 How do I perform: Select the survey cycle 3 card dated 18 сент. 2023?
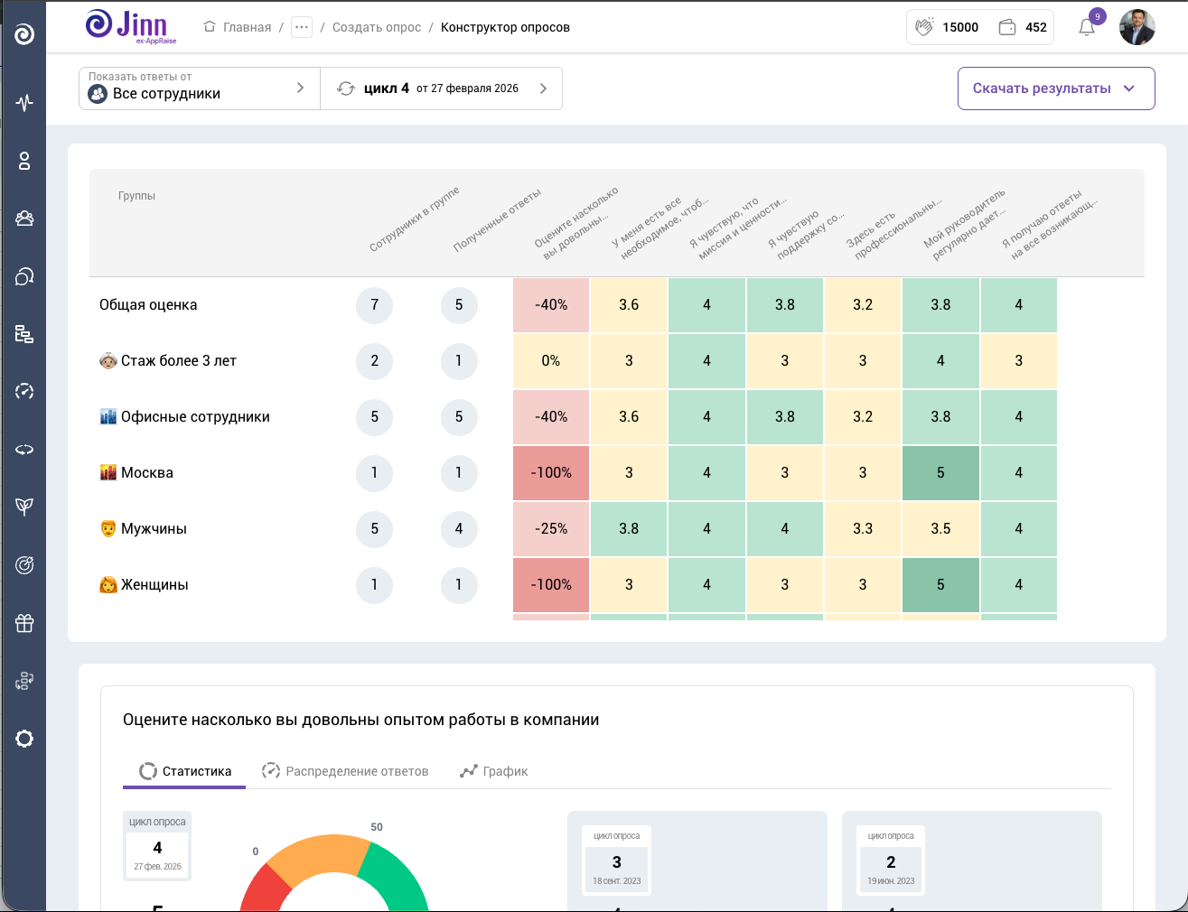point(617,861)
